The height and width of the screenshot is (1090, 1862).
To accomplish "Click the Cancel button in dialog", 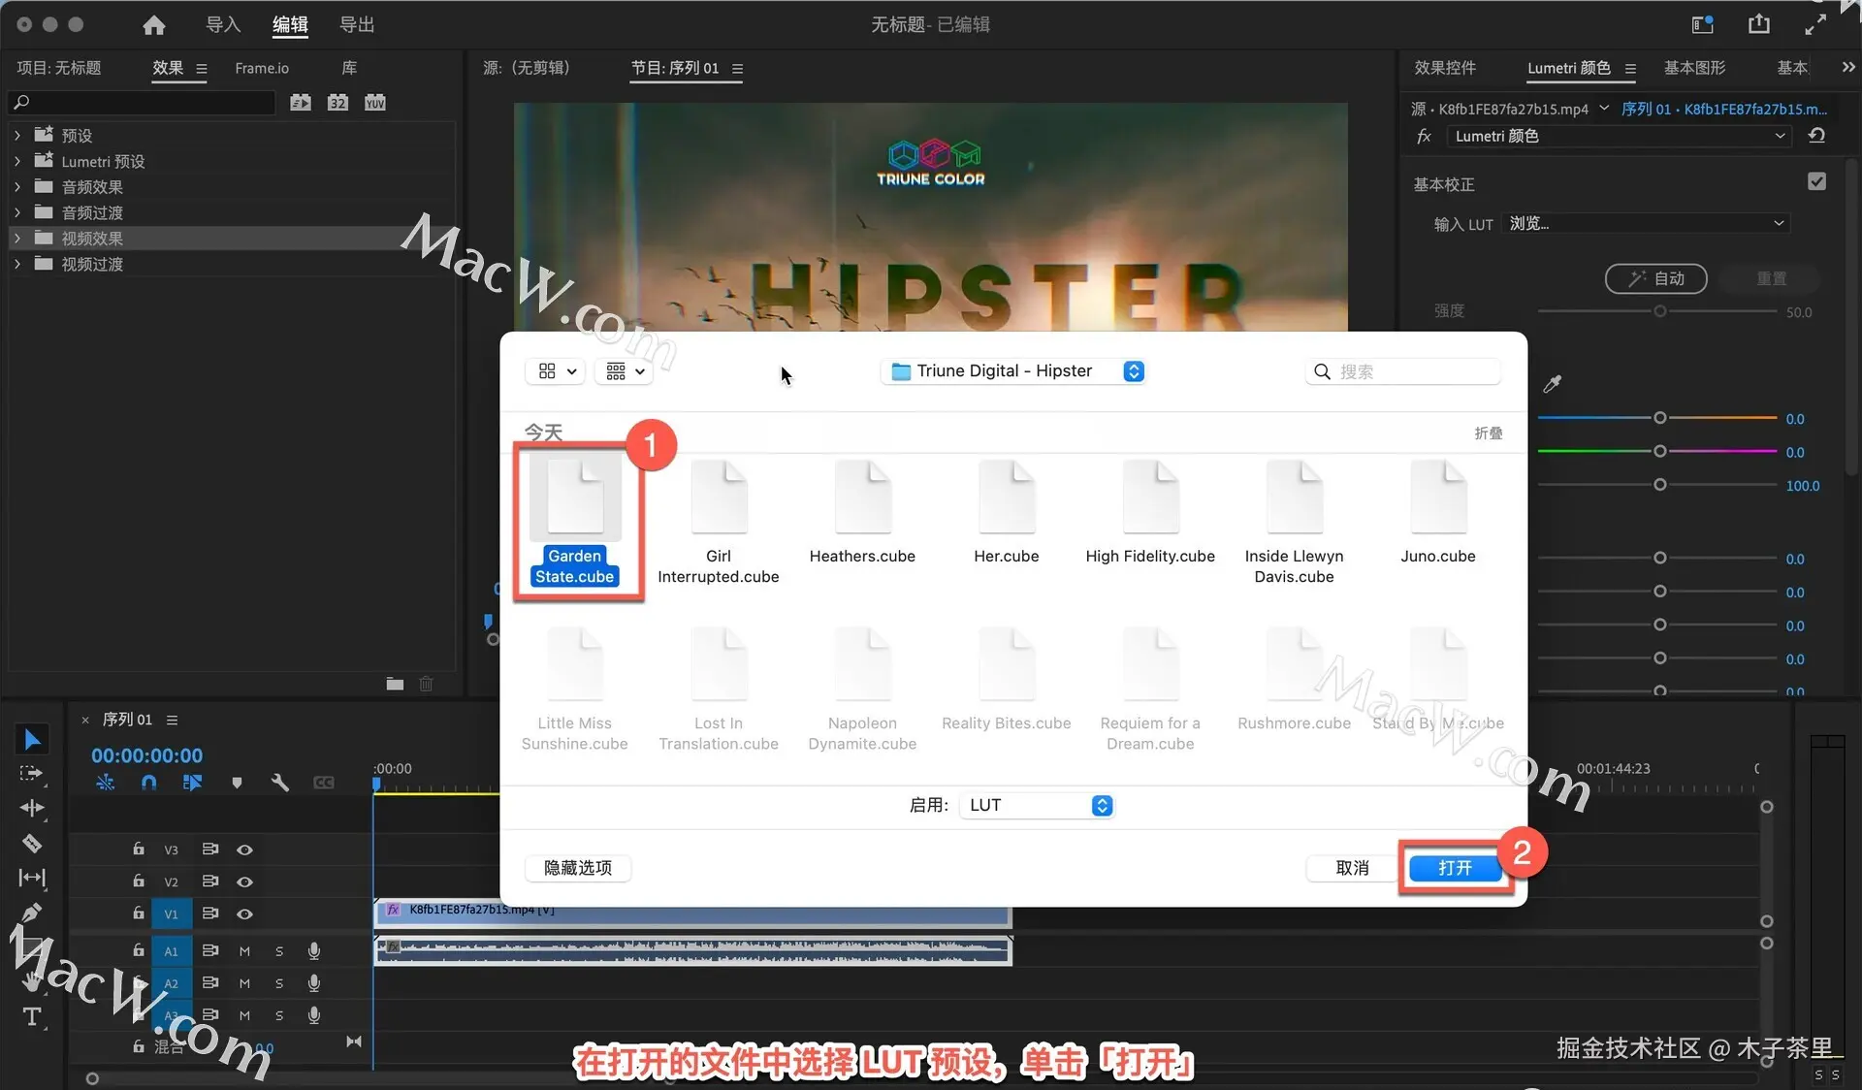I will click(x=1352, y=868).
